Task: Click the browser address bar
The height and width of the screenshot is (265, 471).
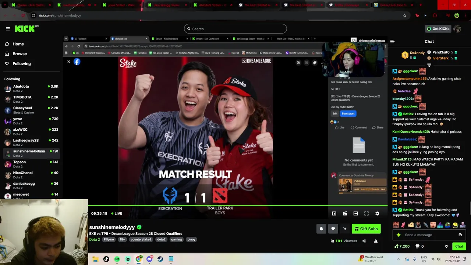Action: 217,15
